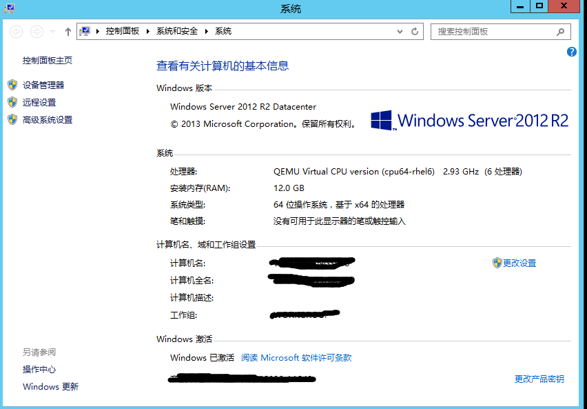Click 更改设置 link

[x=519, y=263]
